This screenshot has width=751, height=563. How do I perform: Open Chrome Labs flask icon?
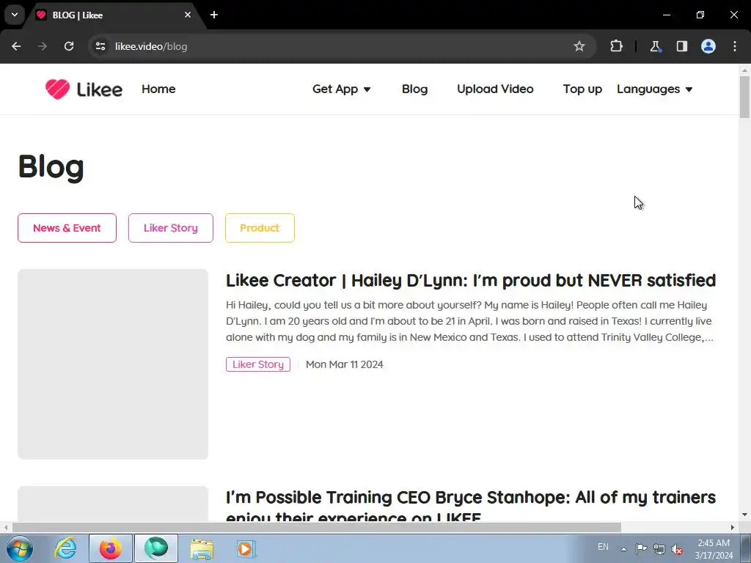click(x=655, y=46)
